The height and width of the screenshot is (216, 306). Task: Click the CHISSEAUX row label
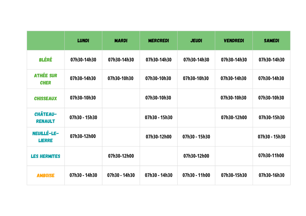tap(45, 98)
